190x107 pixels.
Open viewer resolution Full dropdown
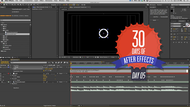click(x=90, y=57)
